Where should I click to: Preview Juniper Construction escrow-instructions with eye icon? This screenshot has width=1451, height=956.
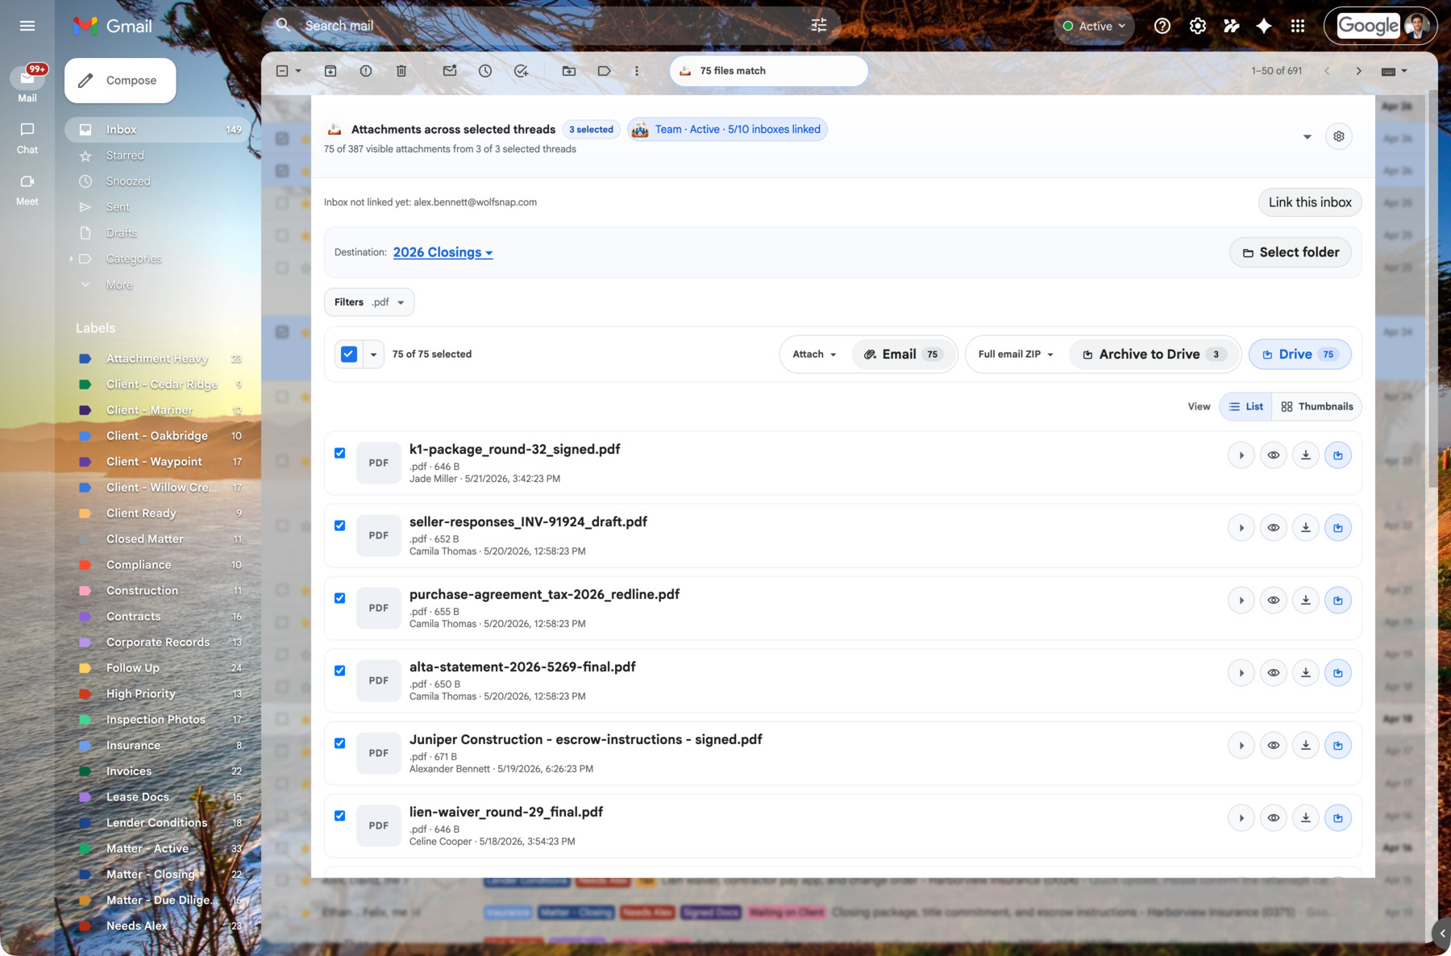point(1274,746)
